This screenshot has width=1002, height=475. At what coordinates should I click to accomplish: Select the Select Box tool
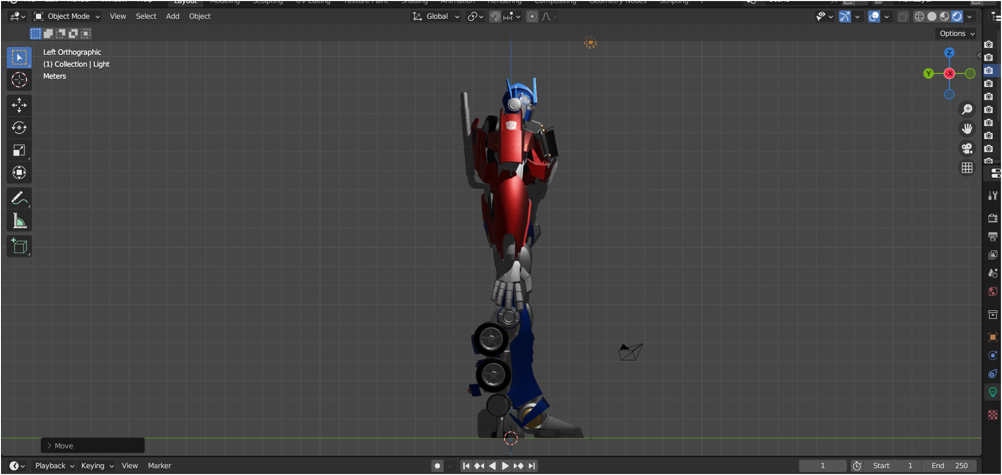tap(19, 57)
